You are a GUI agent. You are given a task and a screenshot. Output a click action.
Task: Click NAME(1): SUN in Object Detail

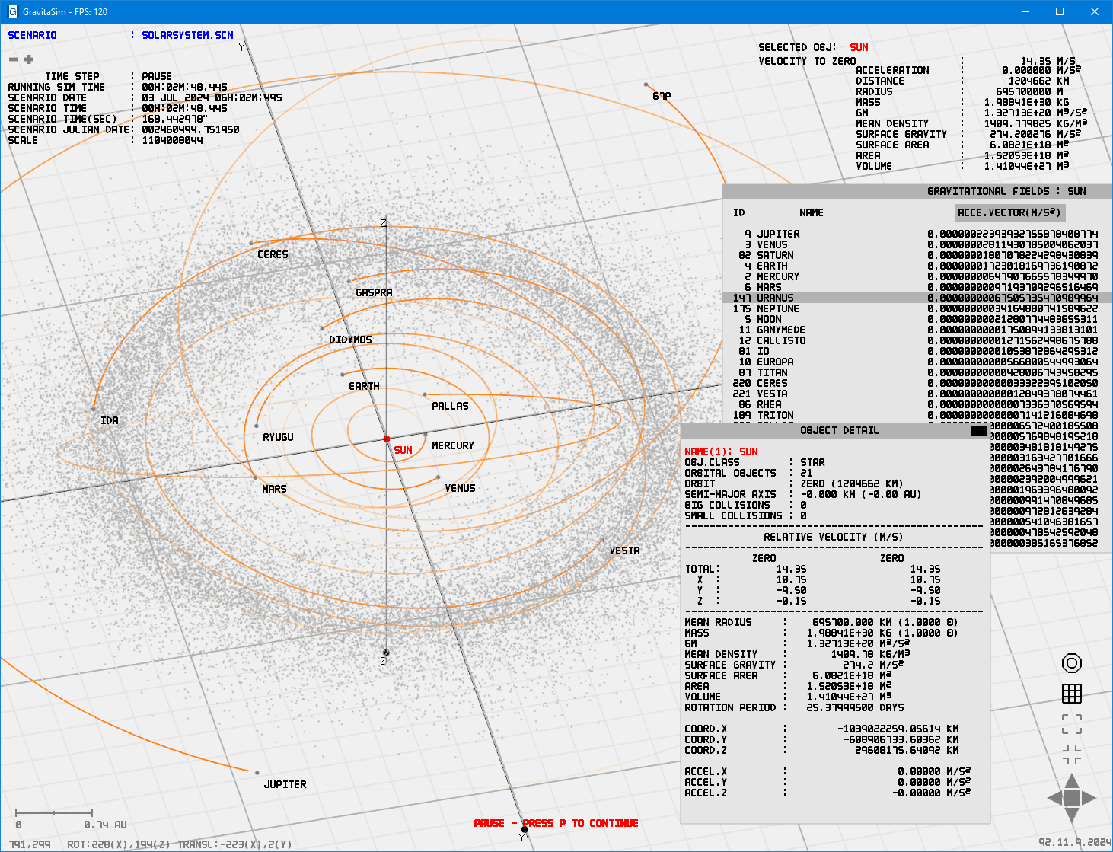coord(721,452)
